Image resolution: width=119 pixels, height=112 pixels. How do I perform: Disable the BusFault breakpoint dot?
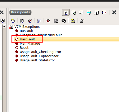tap(17, 31)
